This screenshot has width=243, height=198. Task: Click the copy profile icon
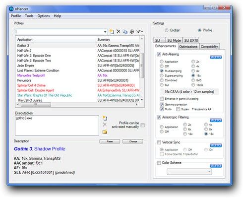(x=125, y=31)
